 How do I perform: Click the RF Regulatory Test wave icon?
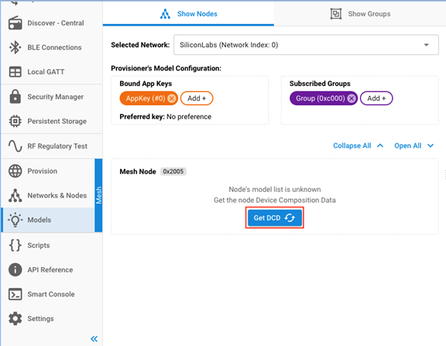pos(15,146)
